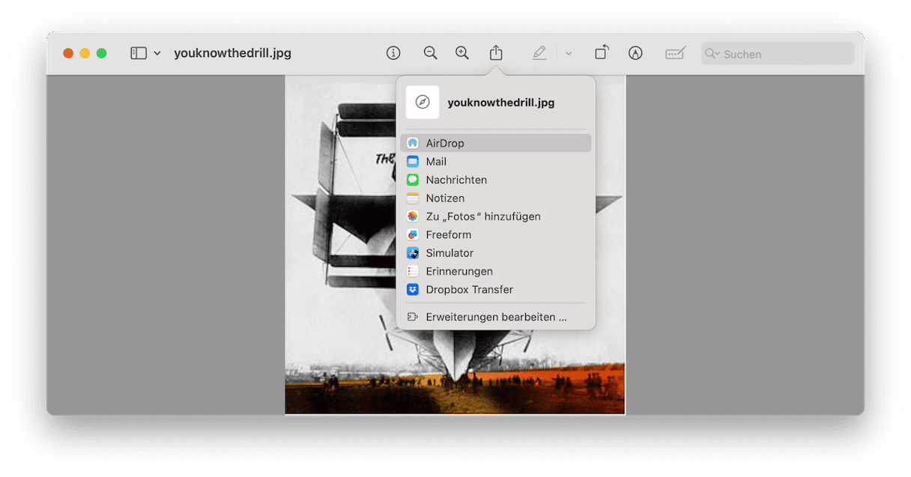Viewport: 911px width, 477px height.
Task: Expand the highlight color dropdown arrow
Action: pyautogui.click(x=569, y=53)
